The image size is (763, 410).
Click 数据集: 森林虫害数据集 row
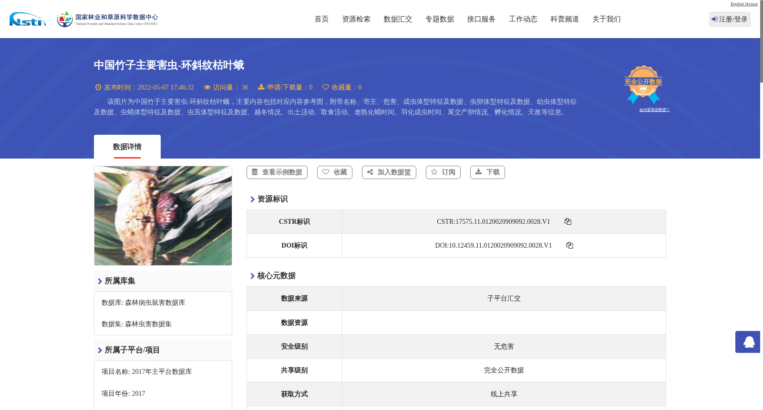pyautogui.click(x=163, y=324)
